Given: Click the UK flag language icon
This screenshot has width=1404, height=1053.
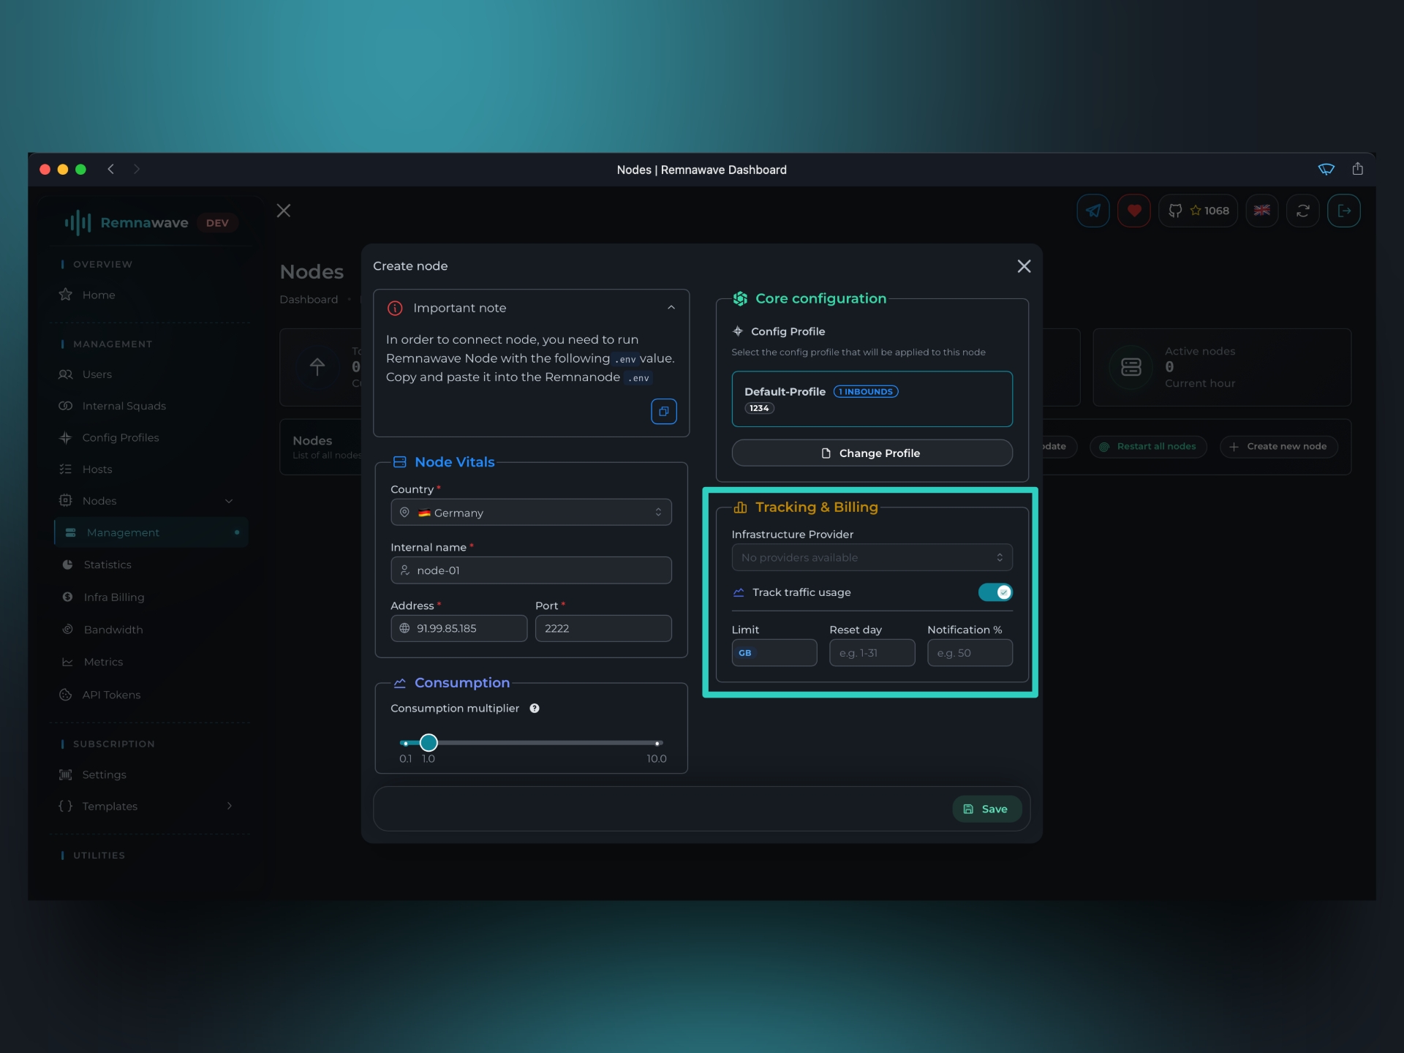Looking at the screenshot, I should (1261, 211).
